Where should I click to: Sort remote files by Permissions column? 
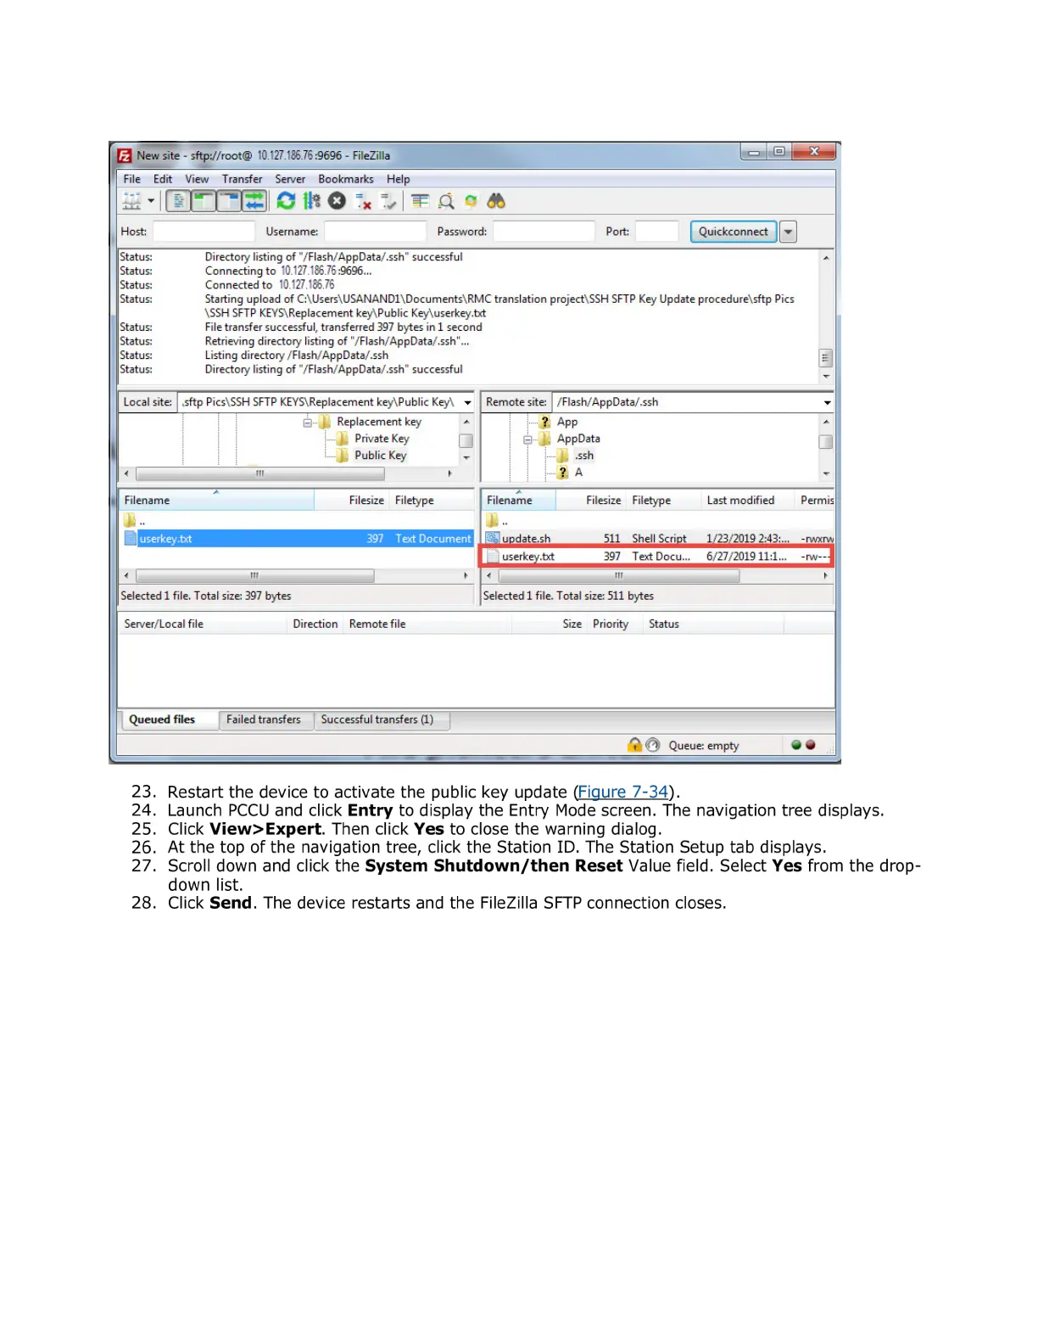(815, 501)
